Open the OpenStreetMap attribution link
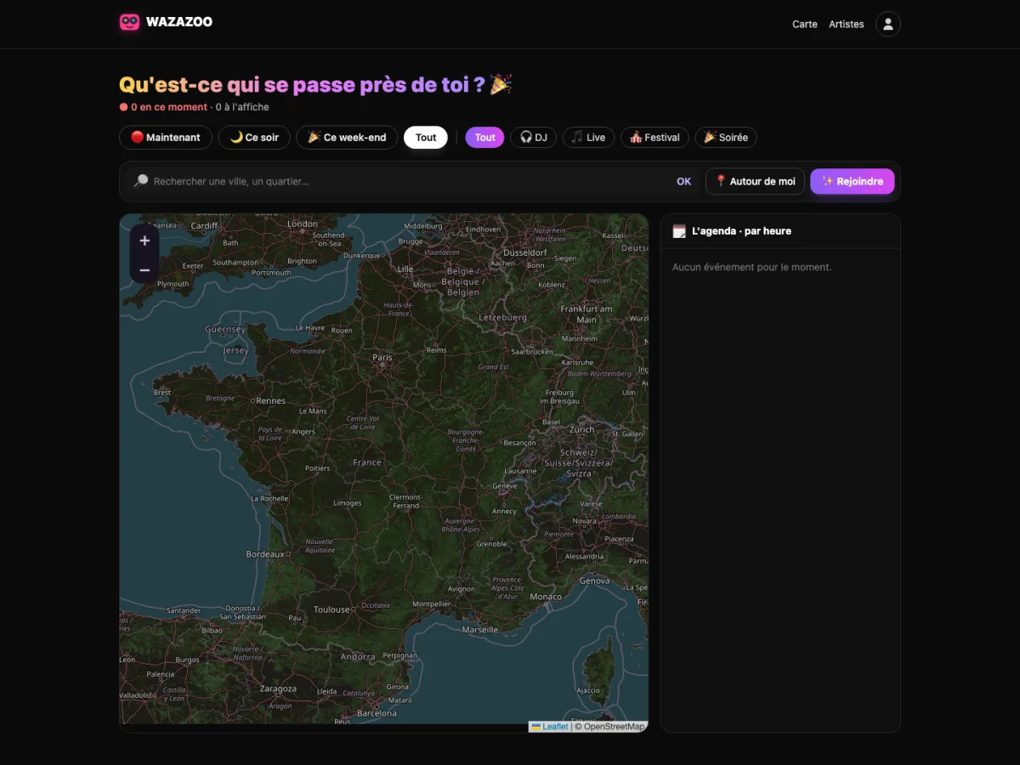1020x765 pixels. tap(614, 727)
